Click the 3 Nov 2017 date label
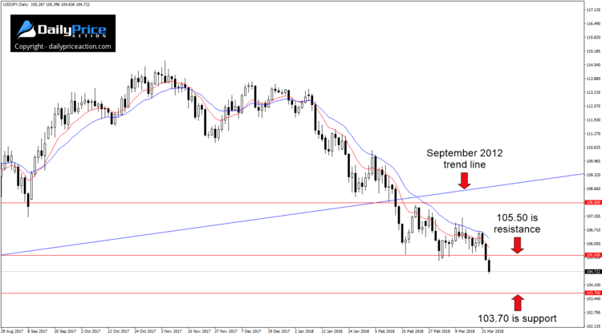 pyautogui.click(x=171, y=331)
